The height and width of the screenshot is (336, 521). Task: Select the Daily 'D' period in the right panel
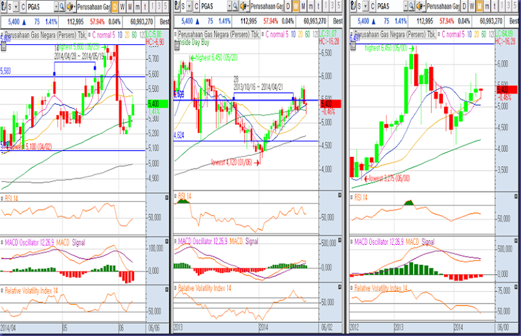[464, 6]
